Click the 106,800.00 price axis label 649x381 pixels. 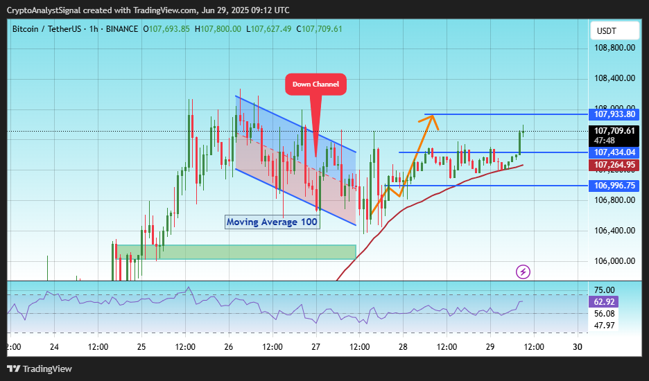(614, 200)
